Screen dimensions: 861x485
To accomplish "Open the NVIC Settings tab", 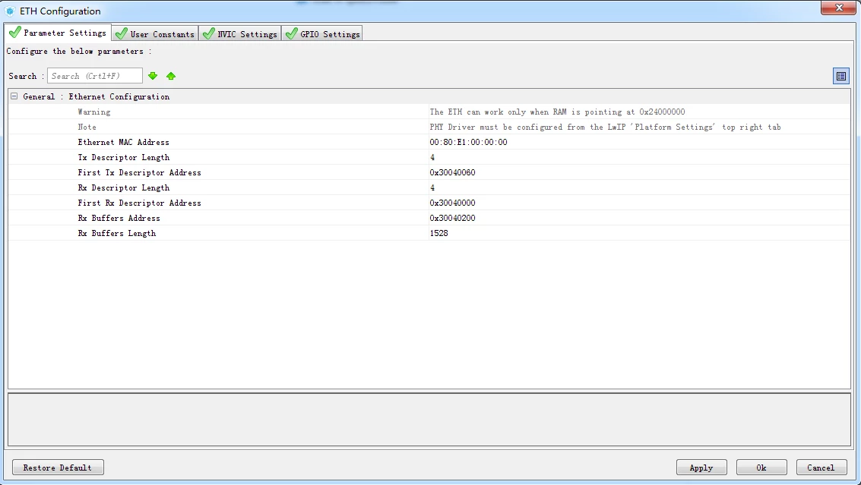I will (x=240, y=34).
